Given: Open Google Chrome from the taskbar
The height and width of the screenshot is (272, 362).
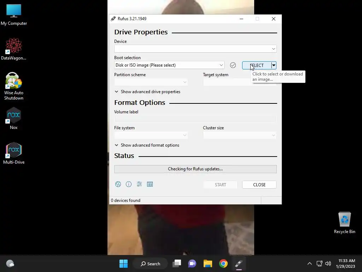Looking at the screenshot, I should 223,263.
